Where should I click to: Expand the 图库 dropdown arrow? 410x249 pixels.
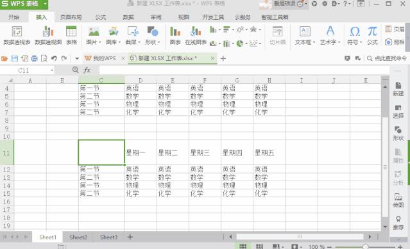(119, 42)
